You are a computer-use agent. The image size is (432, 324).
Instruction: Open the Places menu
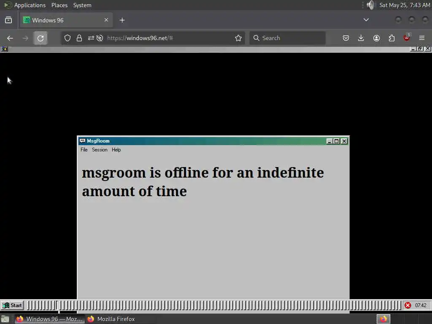point(59,5)
